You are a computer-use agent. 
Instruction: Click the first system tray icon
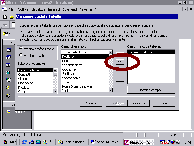coord(162,142)
